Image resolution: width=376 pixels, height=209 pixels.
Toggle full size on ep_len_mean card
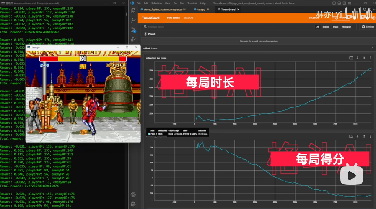coord(364,58)
